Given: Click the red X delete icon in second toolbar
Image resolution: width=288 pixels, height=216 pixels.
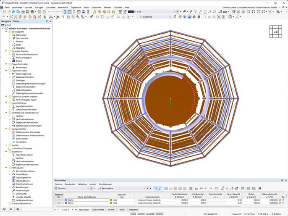Looking at the screenshot, I should tap(219, 17).
